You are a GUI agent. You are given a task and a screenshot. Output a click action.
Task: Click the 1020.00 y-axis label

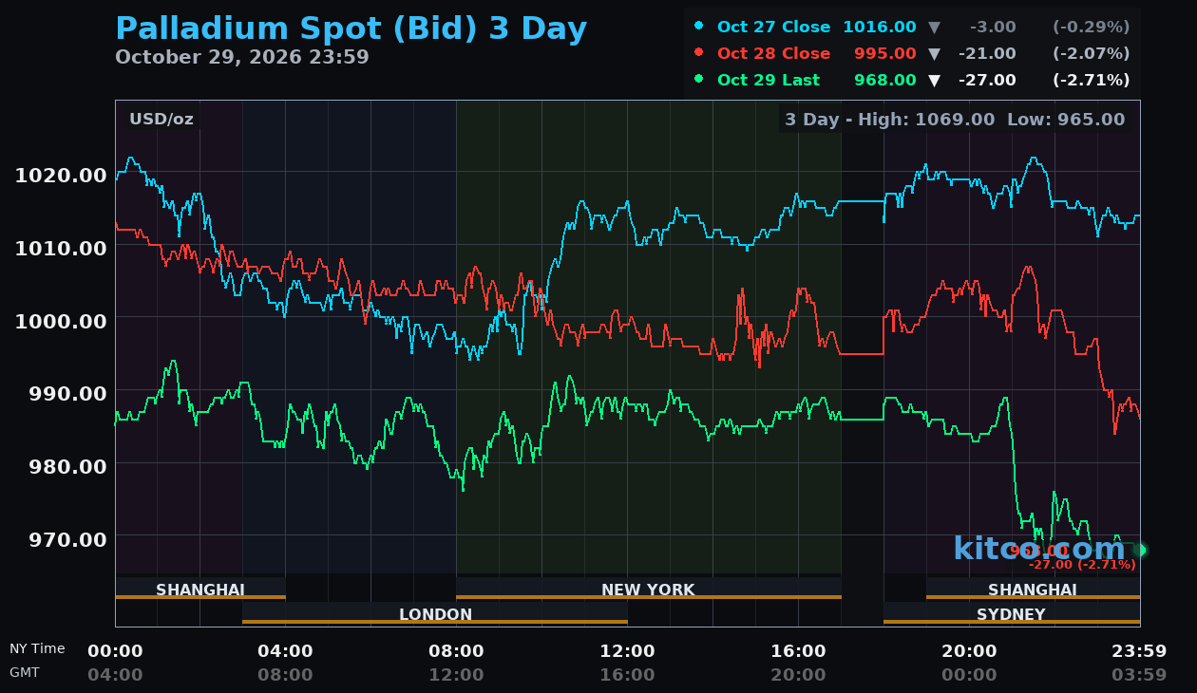click(60, 175)
